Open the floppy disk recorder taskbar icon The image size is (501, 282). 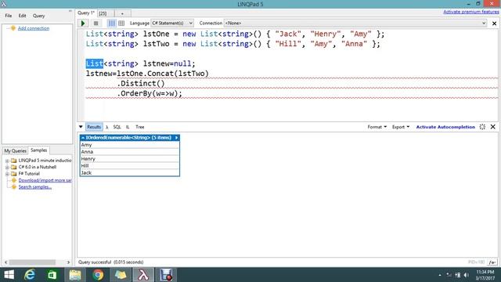(x=166, y=275)
